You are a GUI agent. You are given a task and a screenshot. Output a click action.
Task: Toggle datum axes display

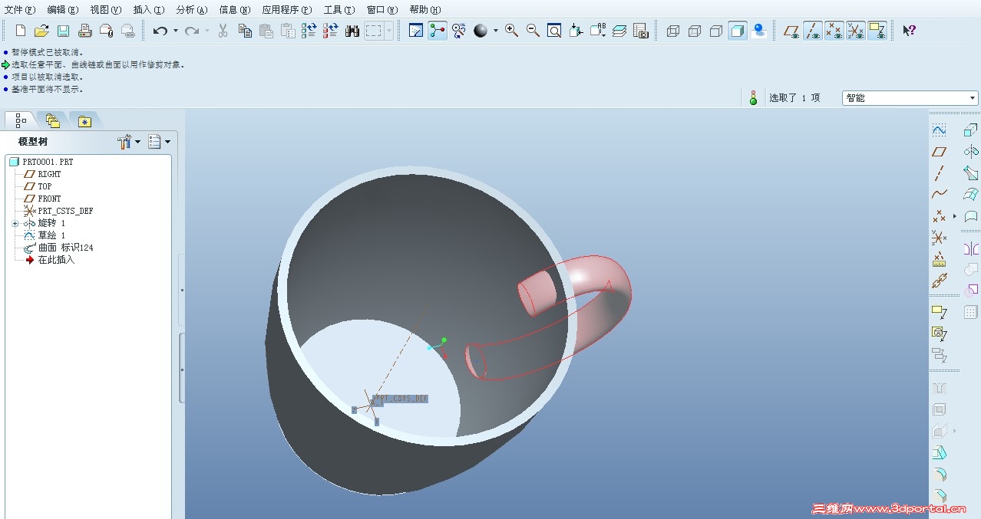pos(813,31)
